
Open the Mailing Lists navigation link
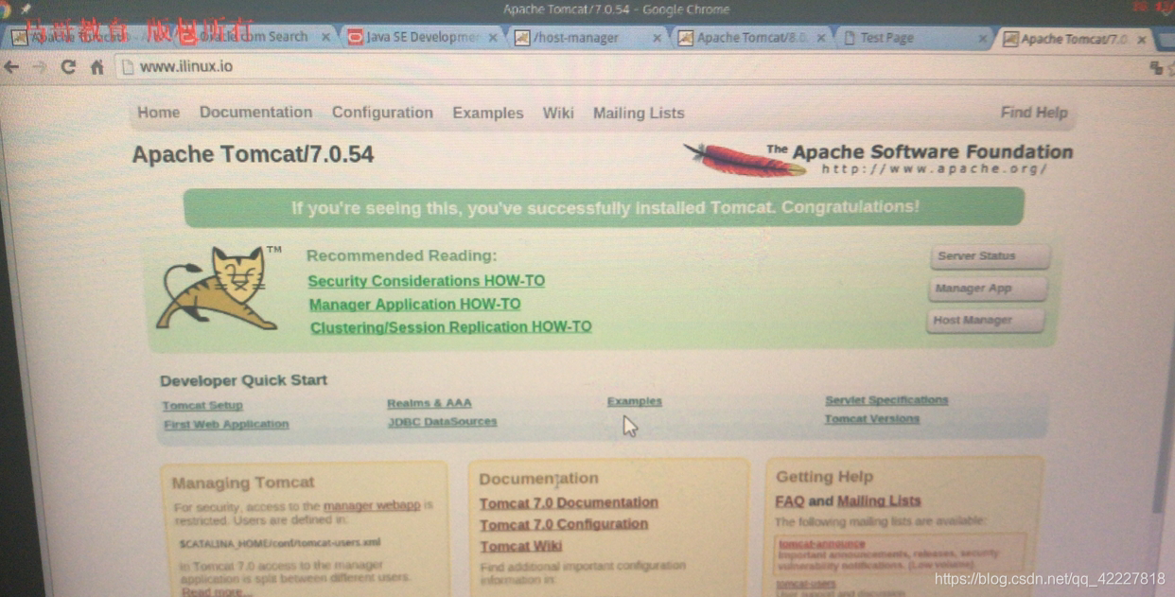(639, 113)
